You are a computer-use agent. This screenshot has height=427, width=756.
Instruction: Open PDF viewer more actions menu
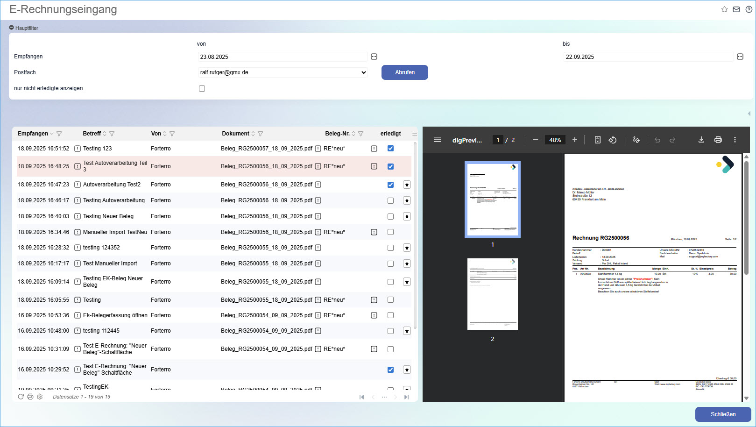[735, 140]
